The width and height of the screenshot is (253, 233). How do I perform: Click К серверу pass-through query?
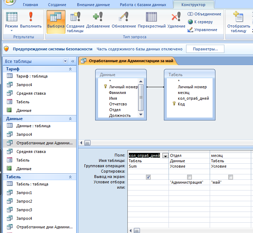coord(200,22)
